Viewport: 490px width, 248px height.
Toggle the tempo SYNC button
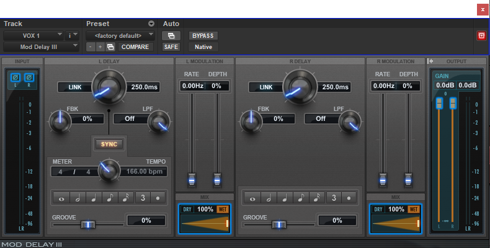[109, 144]
